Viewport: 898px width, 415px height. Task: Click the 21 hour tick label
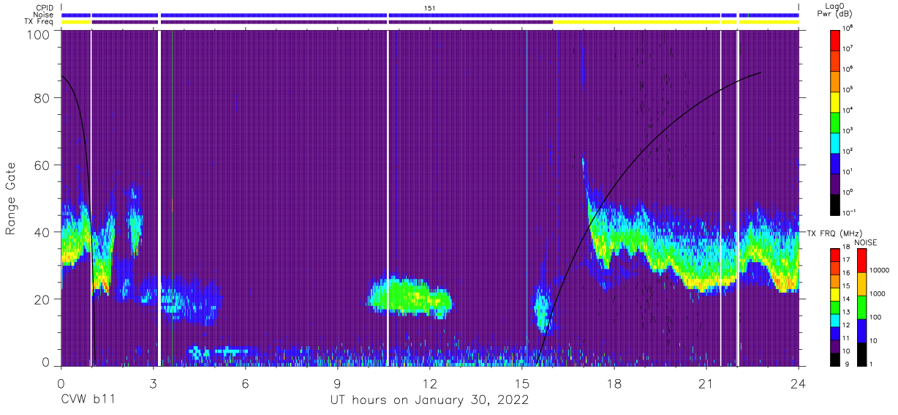click(x=706, y=384)
